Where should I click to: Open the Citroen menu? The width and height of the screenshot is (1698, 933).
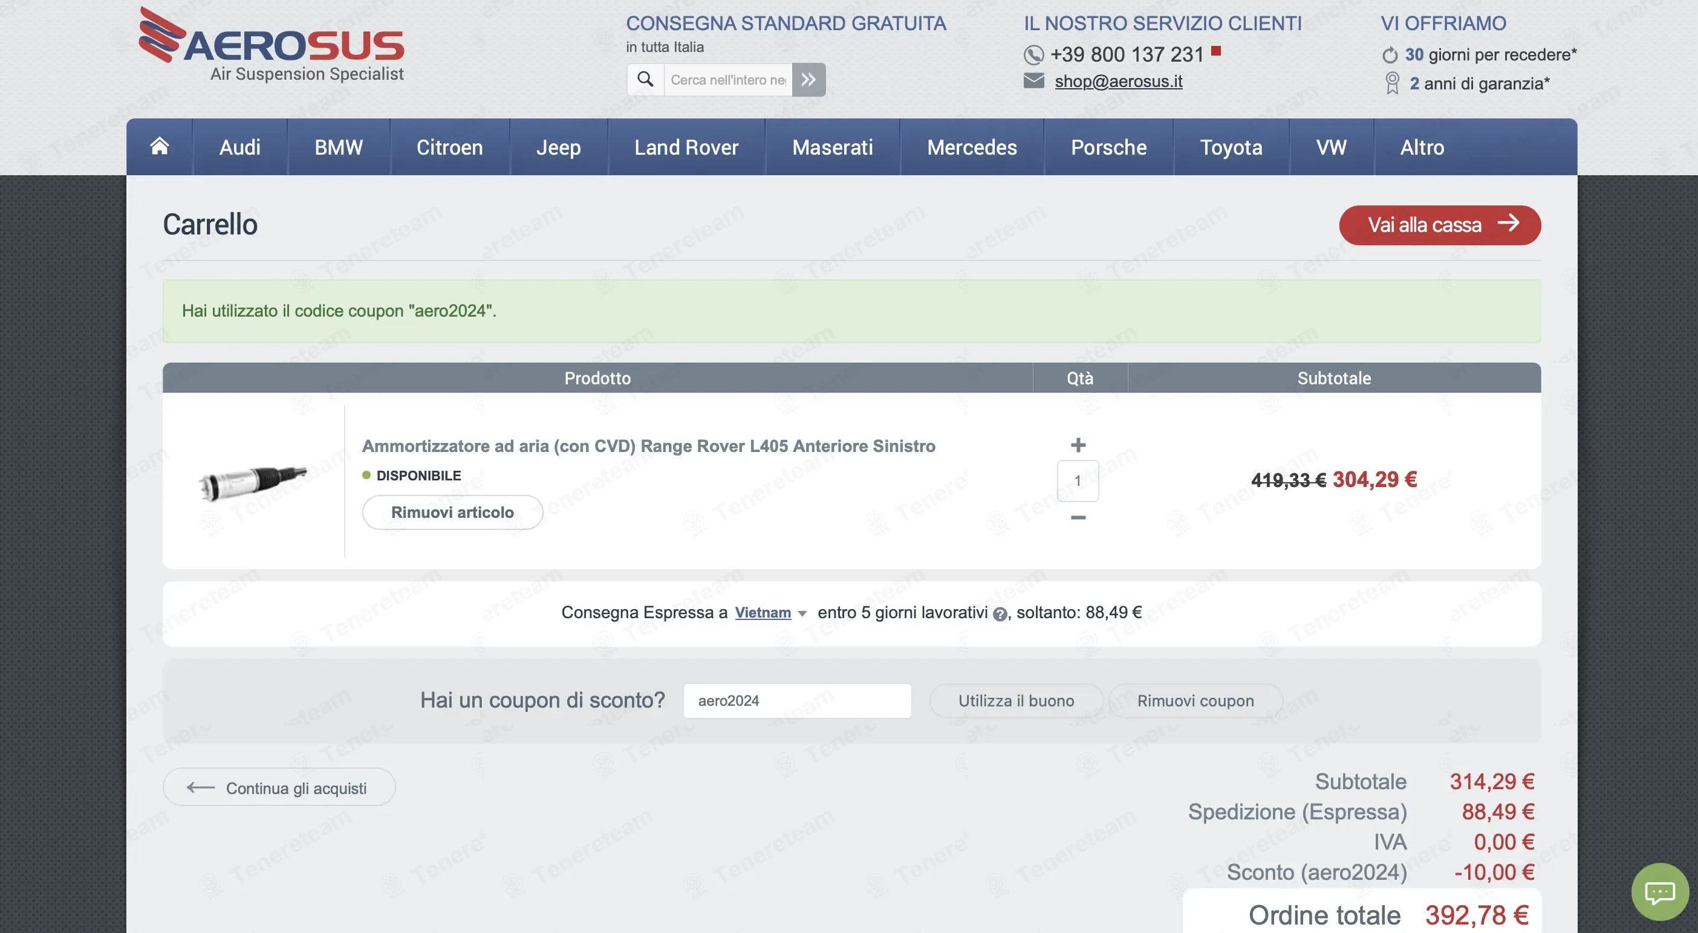tap(449, 147)
